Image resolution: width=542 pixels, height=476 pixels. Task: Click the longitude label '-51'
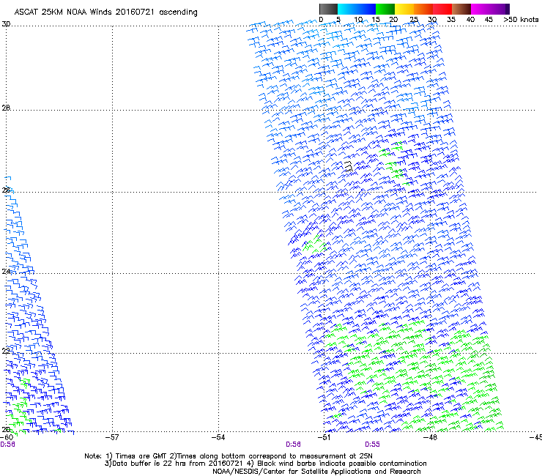[324, 437]
